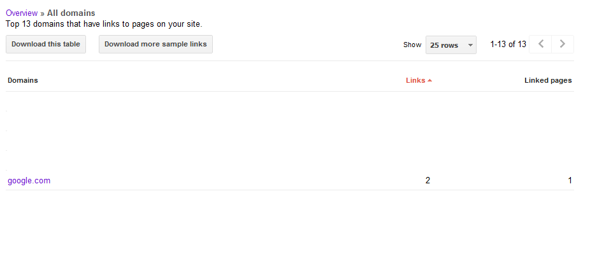Viewport: 590px width, 275px height.
Task: Click Download more sample links button
Action: pyautogui.click(x=155, y=44)
